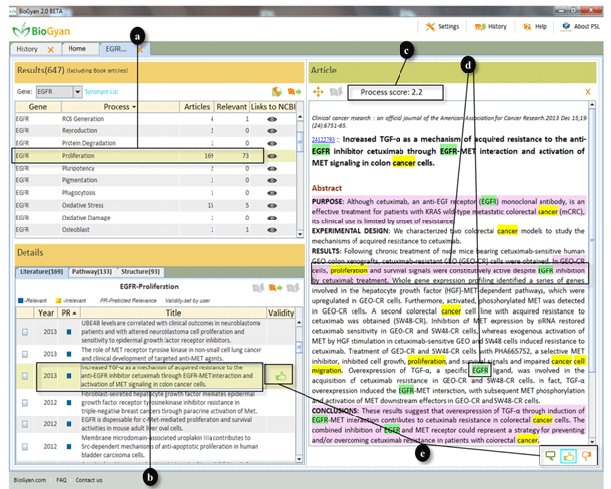Image resolution: width=611 pixels, height=489 pixels.
Task: Sort literature by Title column header
Action: pos(173,313)
